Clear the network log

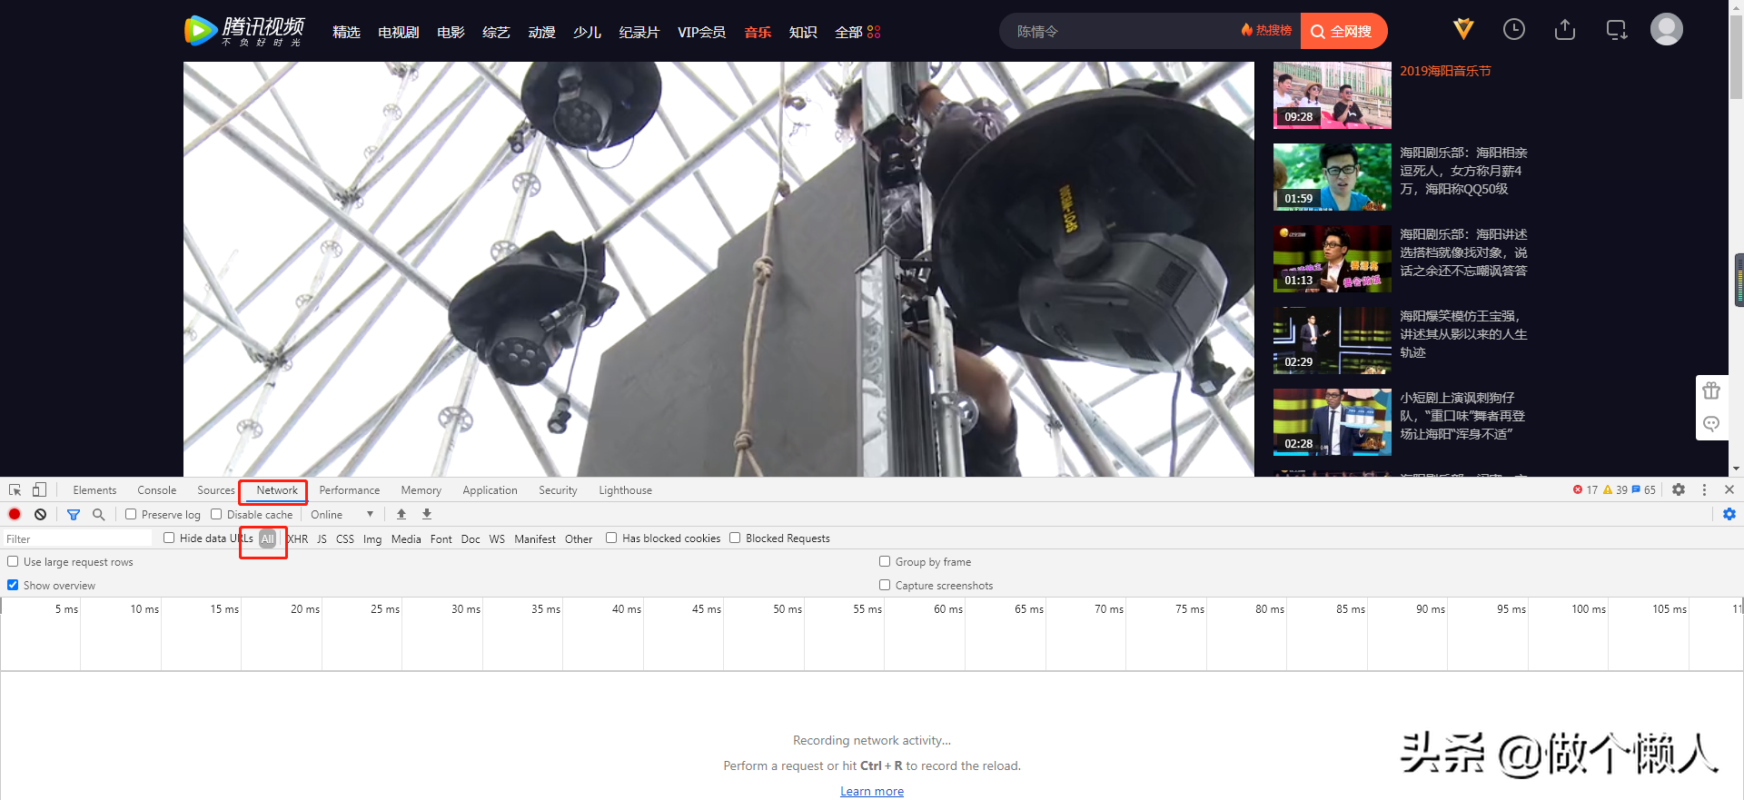coord(40,514)
